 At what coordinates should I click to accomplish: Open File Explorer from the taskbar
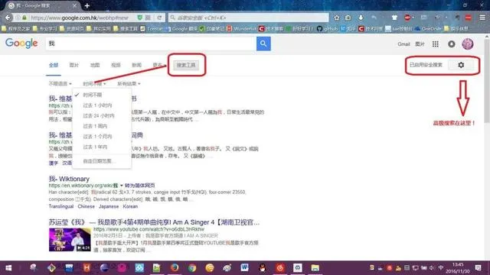(x=315, y=268)
